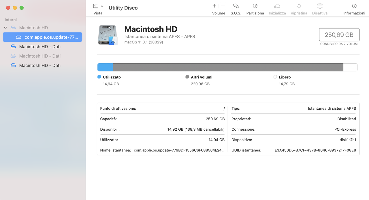Select the dimmed Macintosh HD - Dati volume
This screenshot has width=369, height=200.
(40, 56)
